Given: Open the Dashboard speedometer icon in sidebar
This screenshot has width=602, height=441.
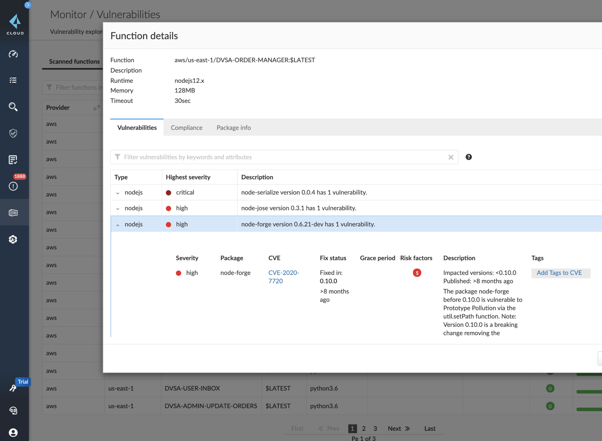Looking at the screenshot, I should tap(13, 54).
